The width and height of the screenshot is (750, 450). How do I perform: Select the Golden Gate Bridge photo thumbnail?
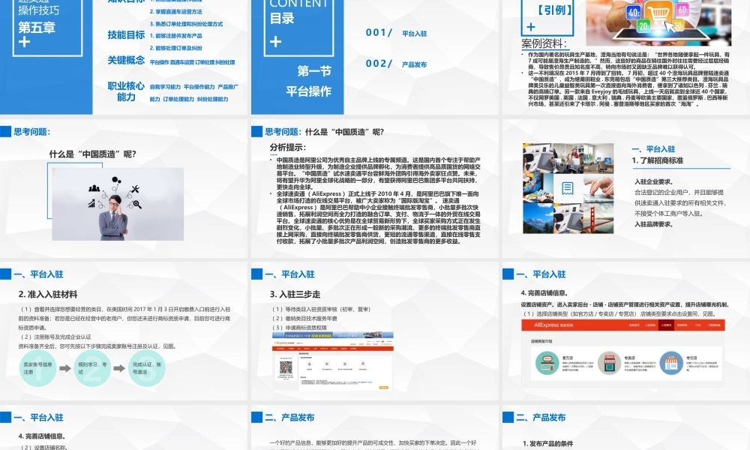[x=598, y=217]
